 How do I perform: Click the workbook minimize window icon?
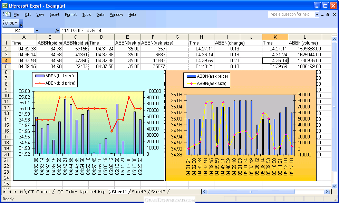(x=322, y=14)
